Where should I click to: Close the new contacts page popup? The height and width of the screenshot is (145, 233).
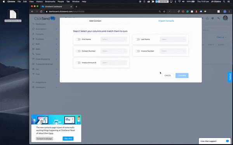[80, 116]
